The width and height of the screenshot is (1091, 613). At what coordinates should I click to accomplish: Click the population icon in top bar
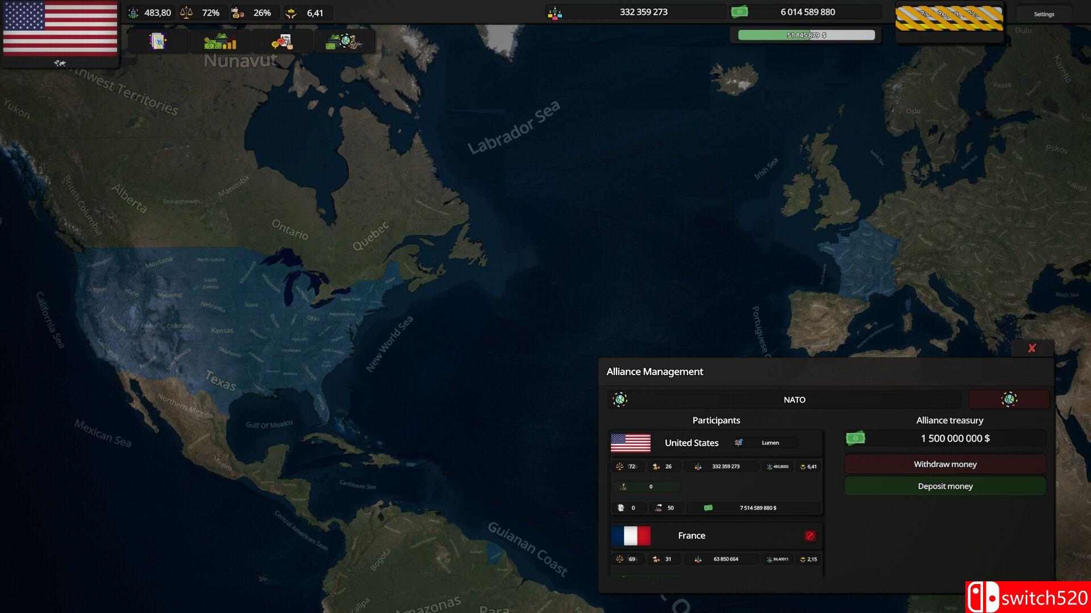pyautogui.click(x=555, y=12)
